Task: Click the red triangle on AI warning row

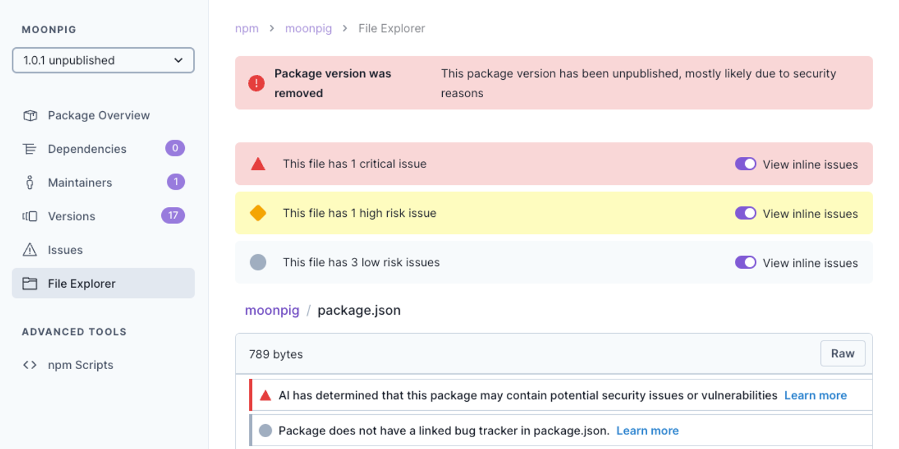Action: pyautogui.click(x=266, y=396)
